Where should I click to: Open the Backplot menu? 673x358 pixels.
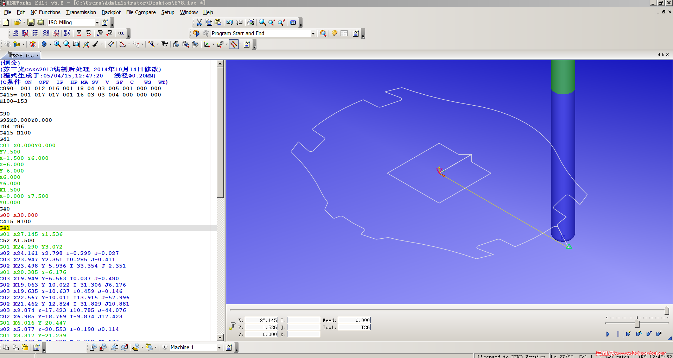click(111, 12)
